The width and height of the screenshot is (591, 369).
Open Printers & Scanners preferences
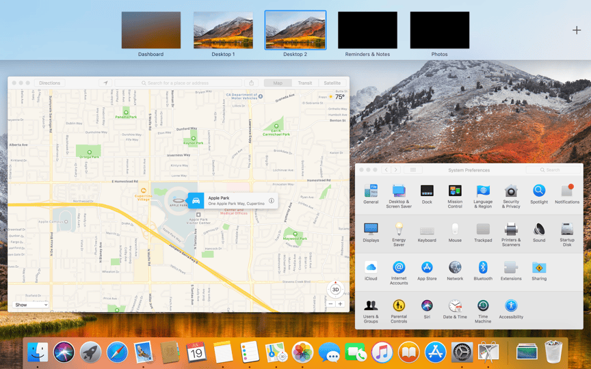tap(511, 234)
